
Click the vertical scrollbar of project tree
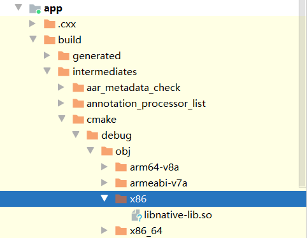coord(302,94)
